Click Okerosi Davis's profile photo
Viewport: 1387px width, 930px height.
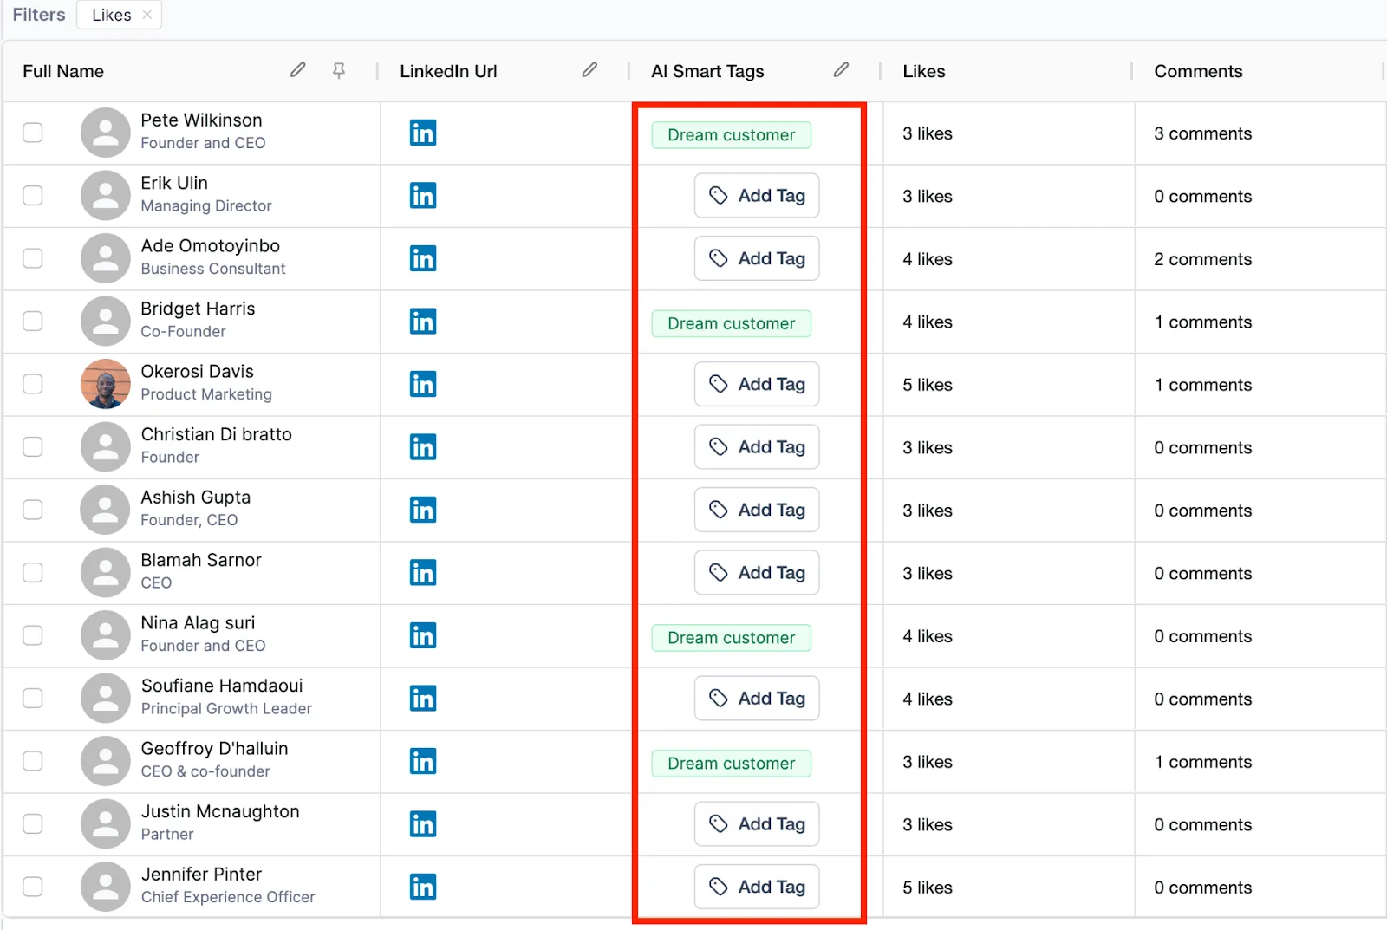click(106, 384)
